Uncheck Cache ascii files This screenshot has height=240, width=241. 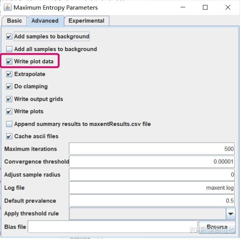click(x=9, y=136)
